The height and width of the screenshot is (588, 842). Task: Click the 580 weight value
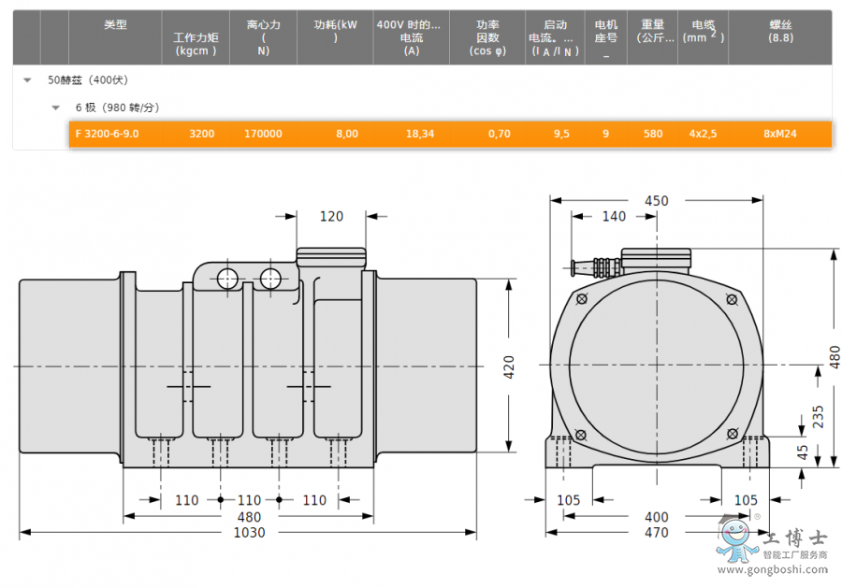click(x=653, y=134)
